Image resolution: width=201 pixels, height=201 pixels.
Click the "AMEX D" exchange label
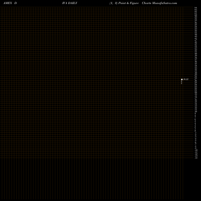[10, 3]
